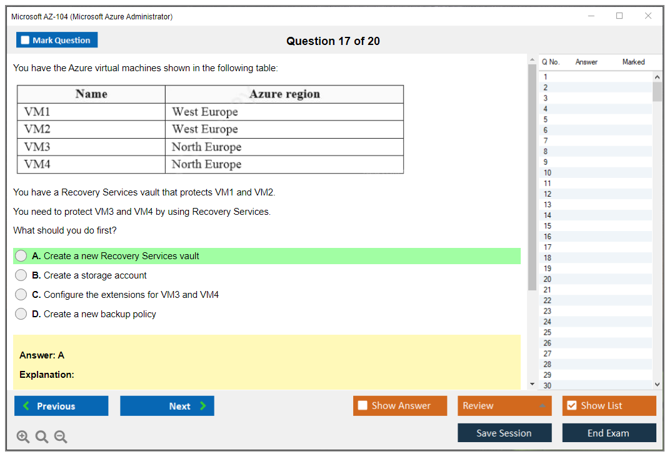This screenshot has width=672, height=459.
Task: Click the Next button
Action: pyautogui.click(x=167, y=406)
